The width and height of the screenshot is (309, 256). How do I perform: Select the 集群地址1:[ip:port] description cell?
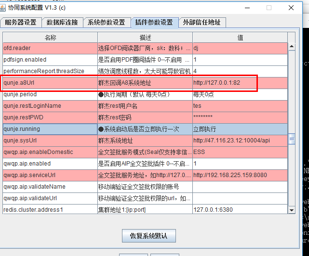[145, 209]
